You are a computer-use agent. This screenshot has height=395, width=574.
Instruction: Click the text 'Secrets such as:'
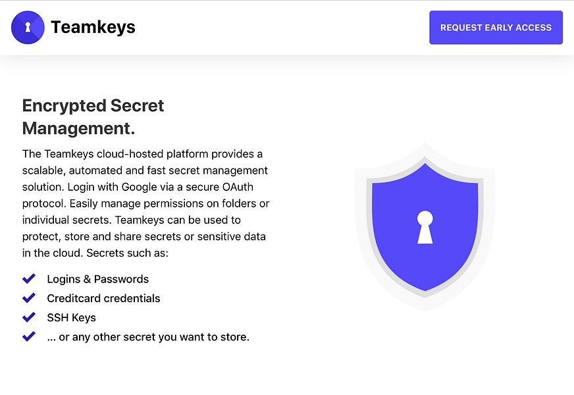(128, 253)
